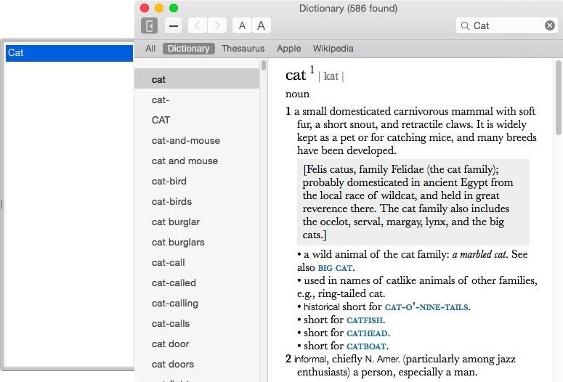
Task: Click the word list scrollbar thumb
Action: (264, 65)
